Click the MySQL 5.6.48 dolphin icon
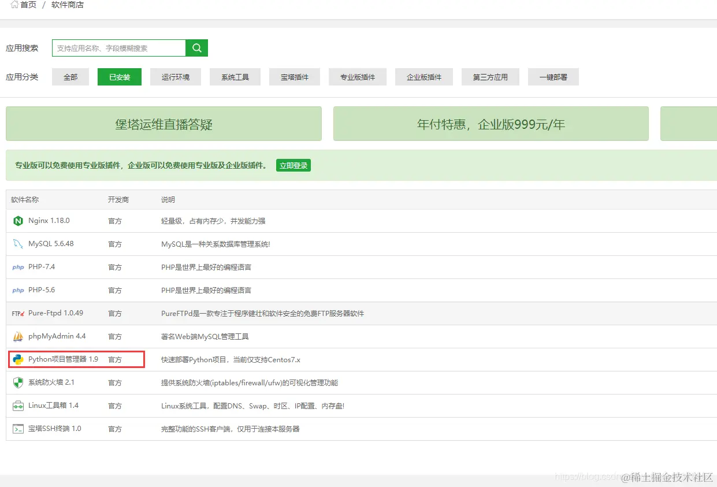The height and width of the screenshot is (487, 717). [18, 244]
